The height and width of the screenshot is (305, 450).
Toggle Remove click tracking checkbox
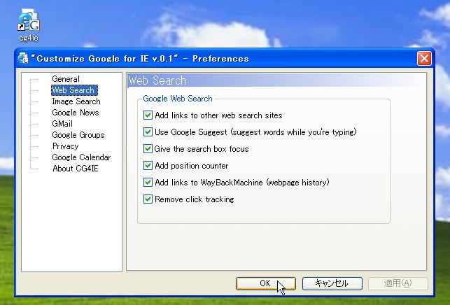pyautogui.click(x=148, y=199)
